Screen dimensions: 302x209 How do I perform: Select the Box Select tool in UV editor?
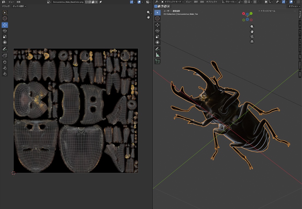[5, 12]
